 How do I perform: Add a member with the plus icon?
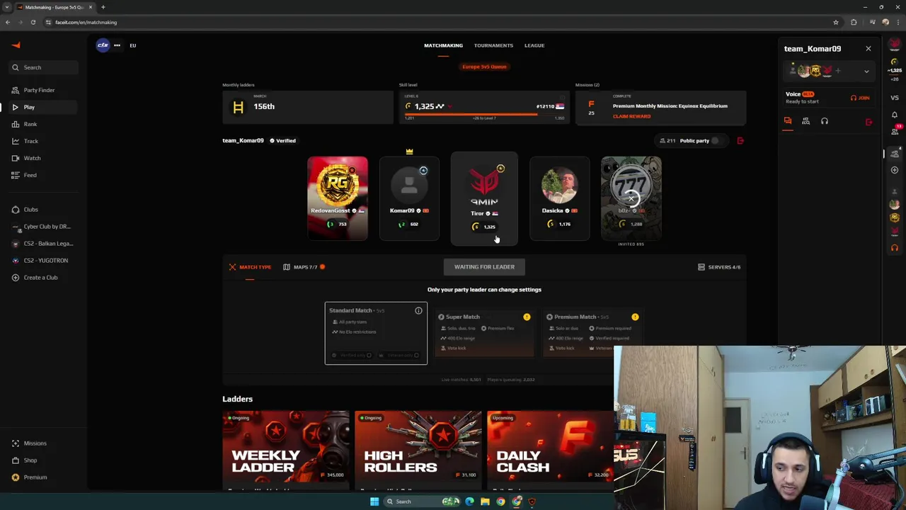838,71
